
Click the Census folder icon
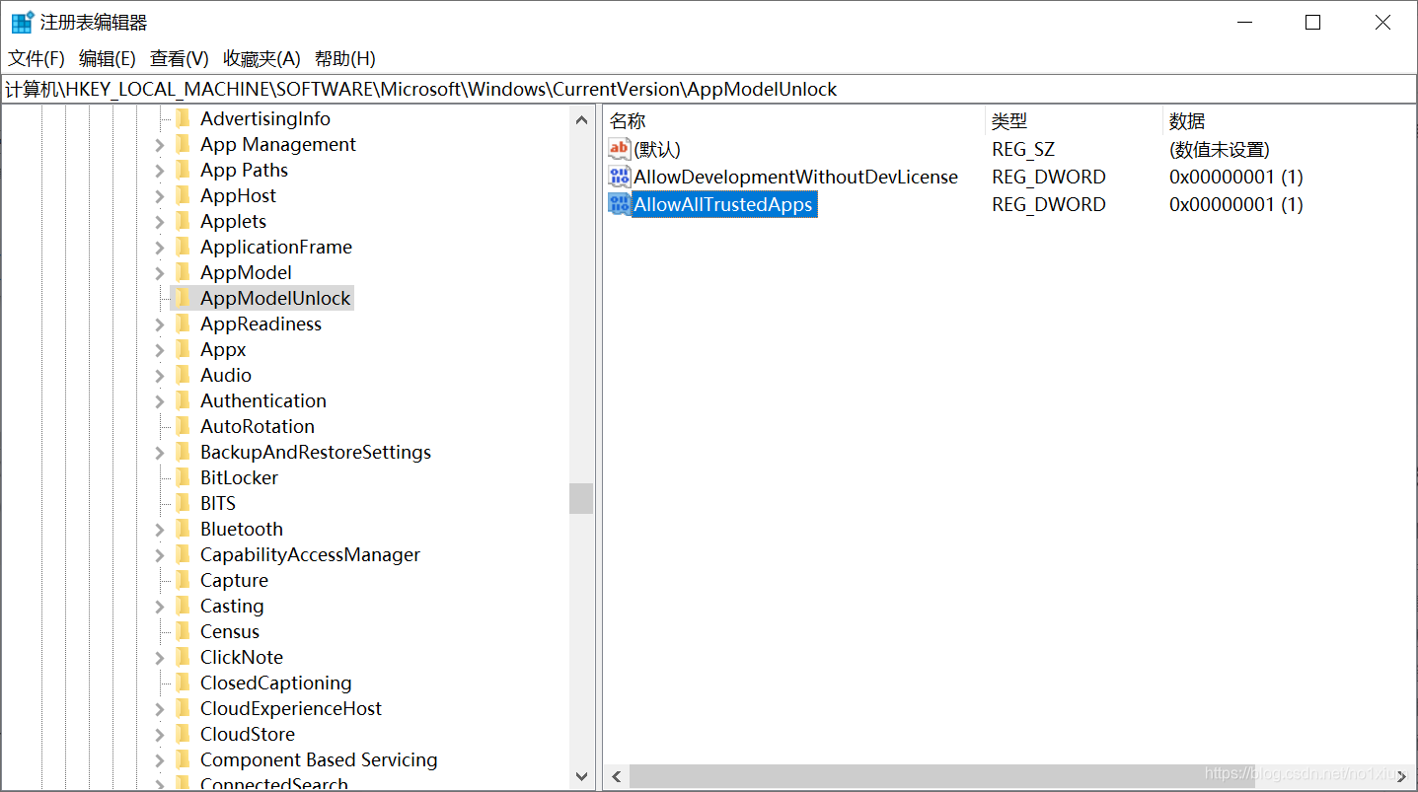(183, 631)
